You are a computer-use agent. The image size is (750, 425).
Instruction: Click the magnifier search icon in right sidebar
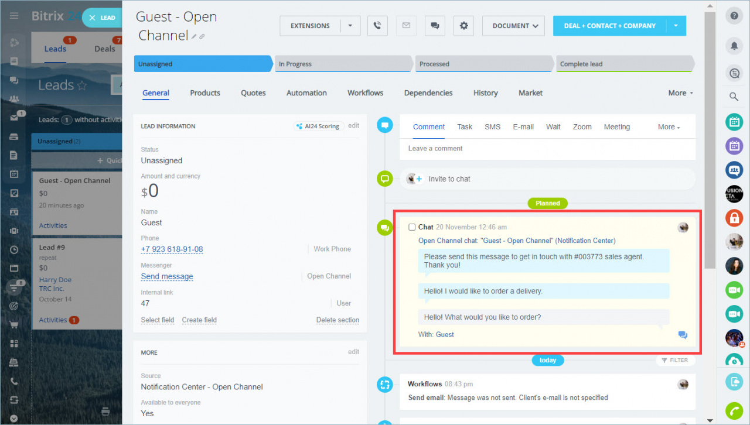(x=734, y=97)
